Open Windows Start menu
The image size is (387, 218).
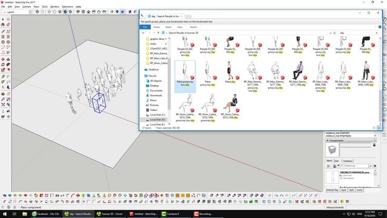pyautogui.click(x=5, y=214)
